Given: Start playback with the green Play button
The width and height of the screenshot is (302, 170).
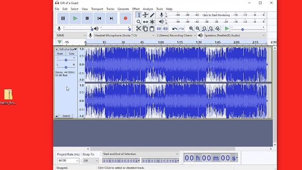Looking at the screenshot, I should [75, 18].
